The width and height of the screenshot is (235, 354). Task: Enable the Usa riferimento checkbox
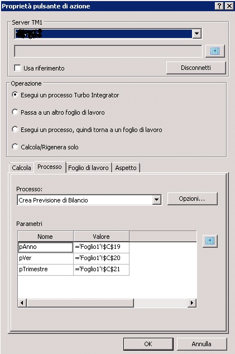click(x=17, y=68)
